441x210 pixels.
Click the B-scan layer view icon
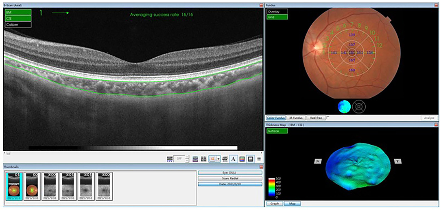coord(195,159)
